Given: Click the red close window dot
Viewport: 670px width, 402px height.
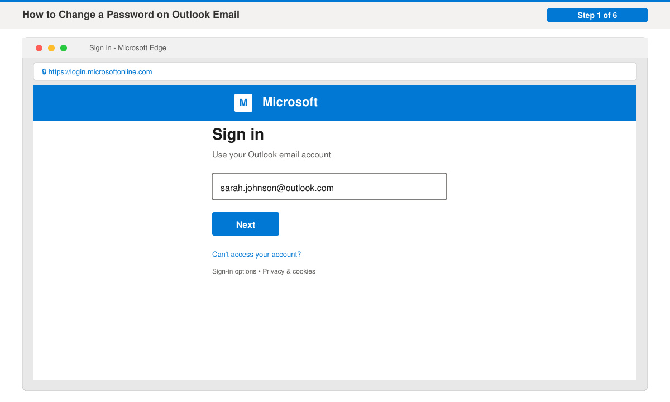Looking at the screenshot, I should [39, 48].
